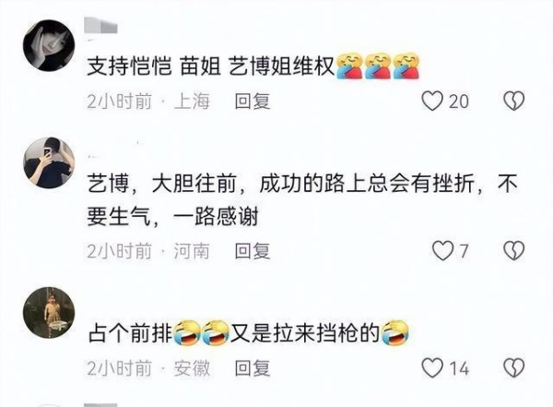Tap the 14 like count
The height and width of the screenshot is (407, 553).
459,369
